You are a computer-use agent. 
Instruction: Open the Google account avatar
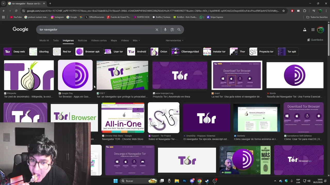(x=320, y=30)
